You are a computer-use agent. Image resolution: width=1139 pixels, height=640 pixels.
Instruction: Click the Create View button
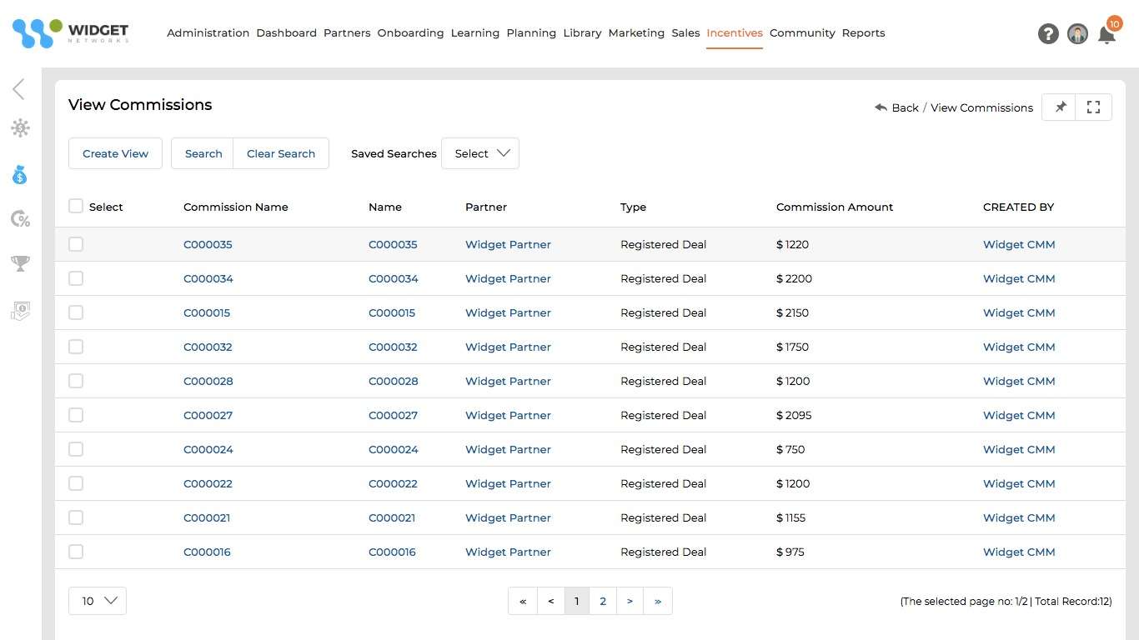pos(115,153)
